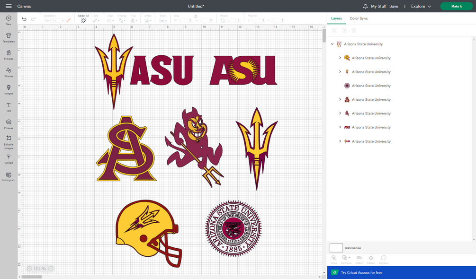Screen dimensions: 476x279
Task: Click My Stuff in the header
Action: click(378, 6)
